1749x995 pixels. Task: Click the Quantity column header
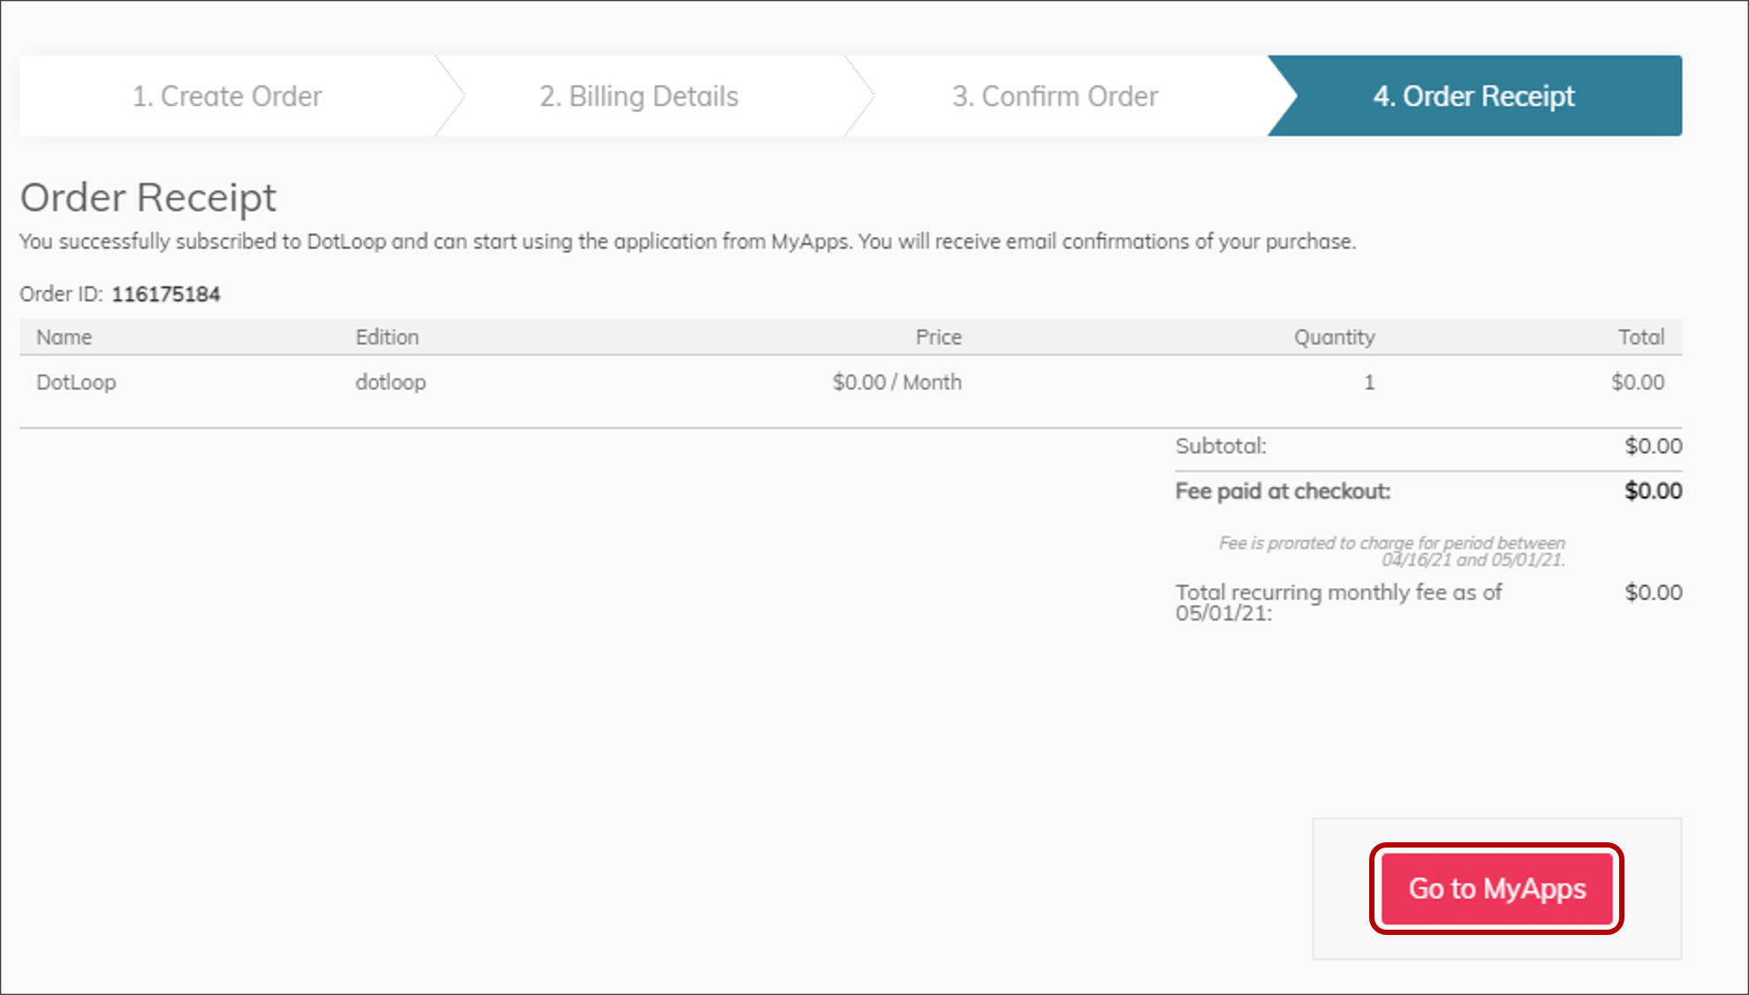tap(1335, 337)
